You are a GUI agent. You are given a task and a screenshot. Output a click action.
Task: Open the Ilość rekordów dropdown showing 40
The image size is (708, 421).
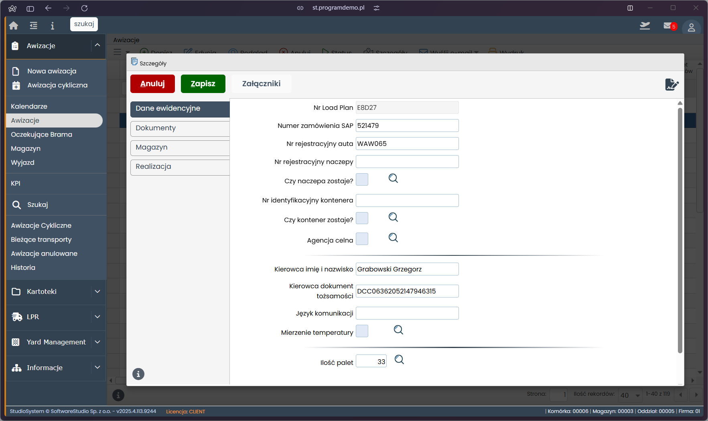point(630,395)
